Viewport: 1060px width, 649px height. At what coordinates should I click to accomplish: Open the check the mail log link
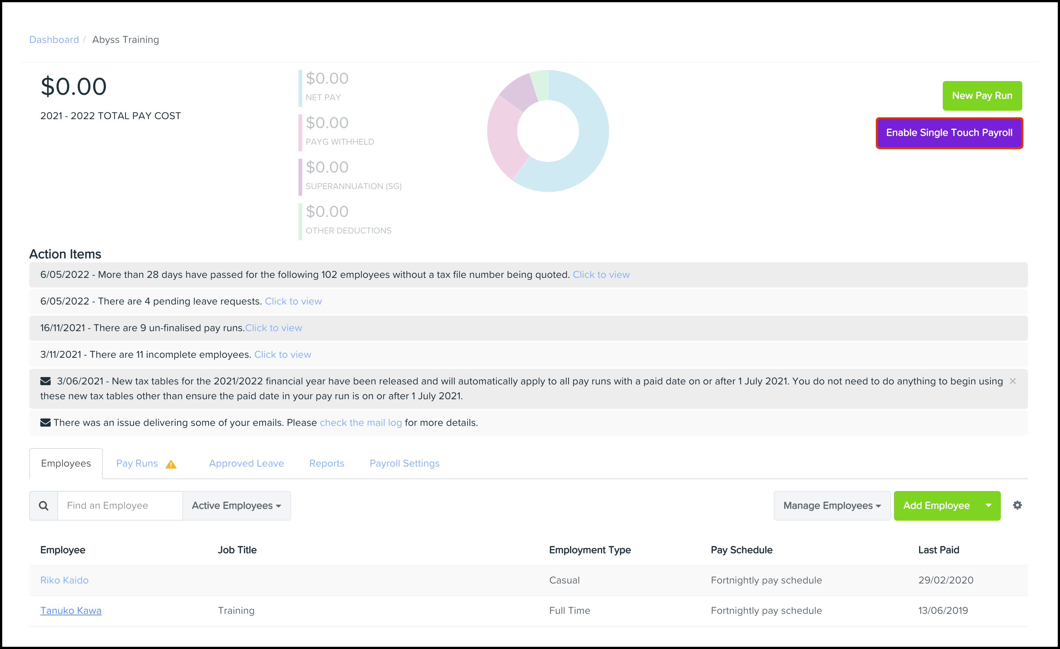[361, 422]
